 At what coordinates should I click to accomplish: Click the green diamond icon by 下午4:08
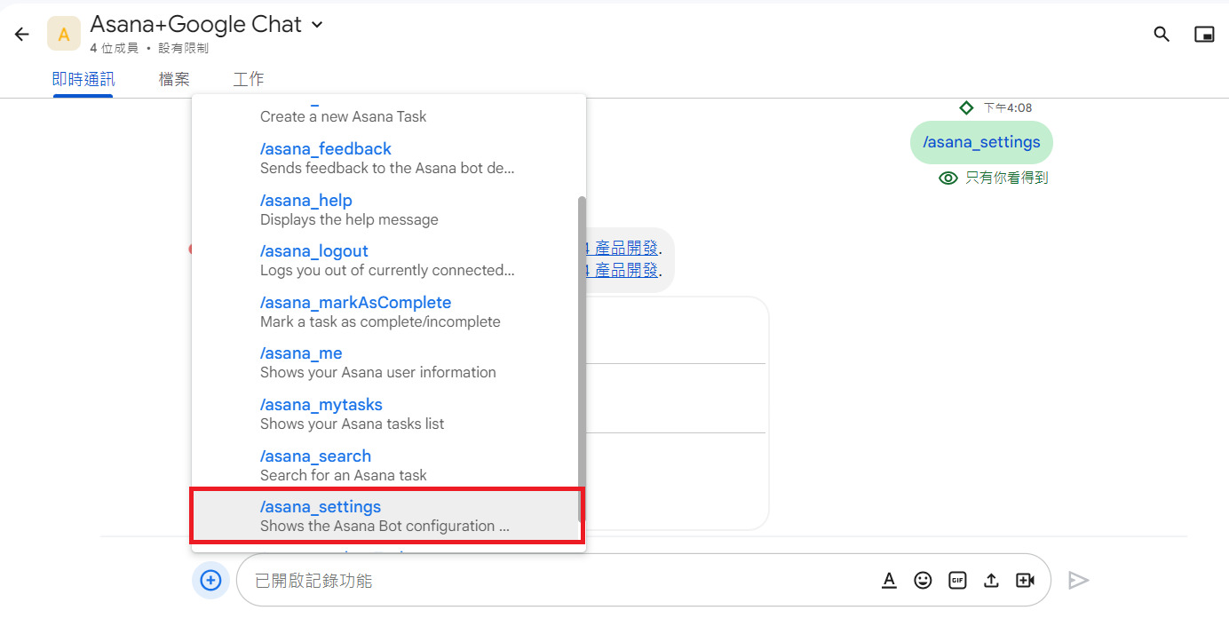click(966, 107)
